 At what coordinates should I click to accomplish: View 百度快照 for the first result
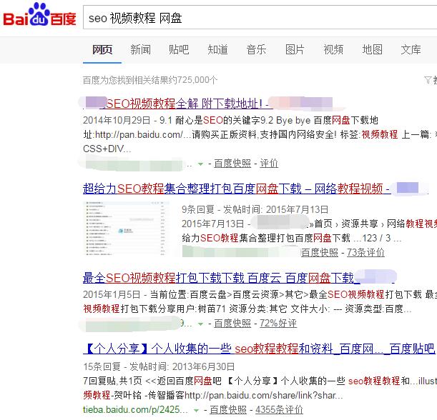(232, 164)
